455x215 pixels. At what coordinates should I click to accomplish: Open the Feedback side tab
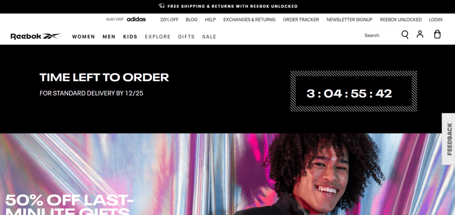[449, 139]
